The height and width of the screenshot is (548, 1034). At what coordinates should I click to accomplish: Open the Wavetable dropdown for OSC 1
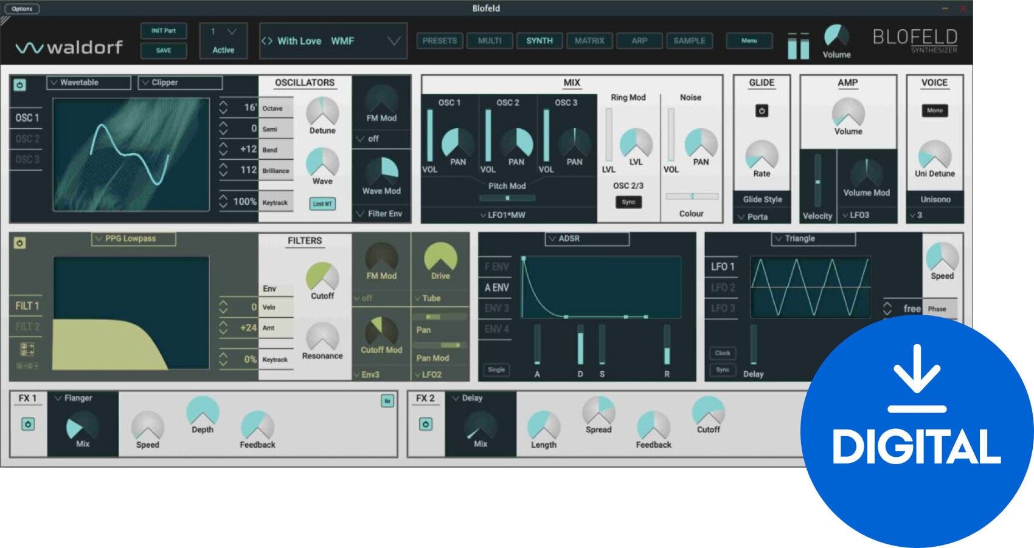click(x=88, y=82)
